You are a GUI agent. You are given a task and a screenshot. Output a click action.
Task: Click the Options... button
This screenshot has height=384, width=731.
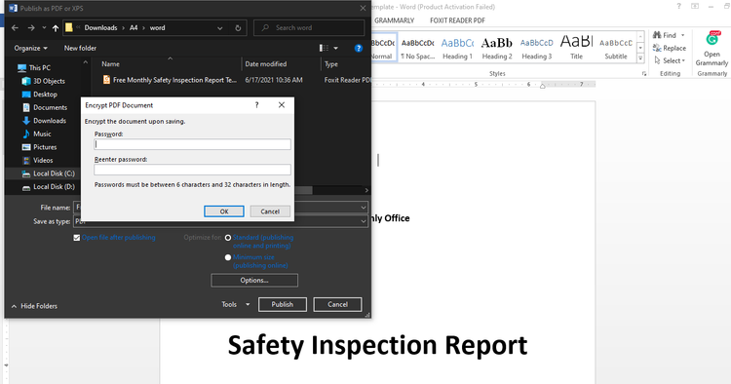pos(254,280)
